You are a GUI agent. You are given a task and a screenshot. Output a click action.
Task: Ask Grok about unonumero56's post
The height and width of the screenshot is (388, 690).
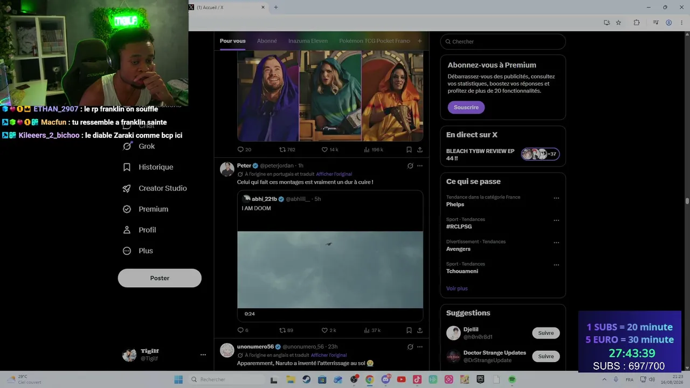click(410, 347)
